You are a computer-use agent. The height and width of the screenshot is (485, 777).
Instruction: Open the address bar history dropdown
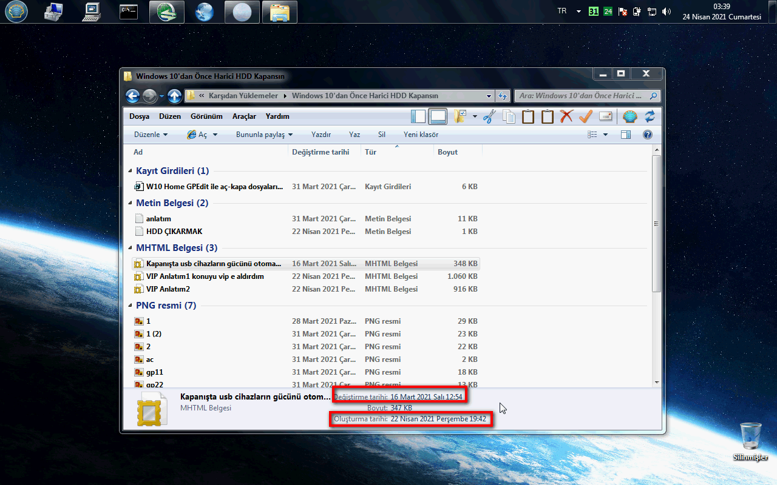pyautogui.click(x=489, y=96)
